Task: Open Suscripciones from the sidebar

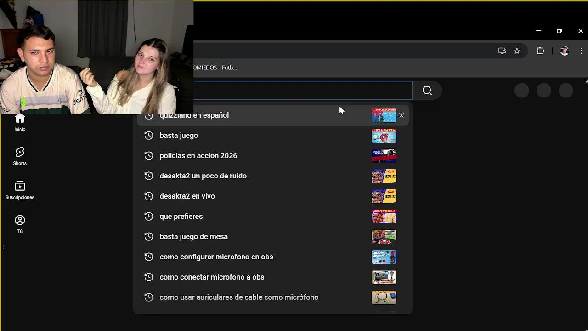Action: 20,190
